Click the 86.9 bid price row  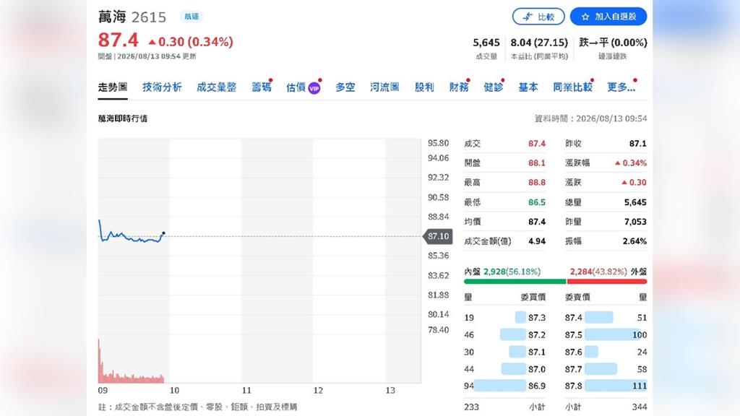505,386
